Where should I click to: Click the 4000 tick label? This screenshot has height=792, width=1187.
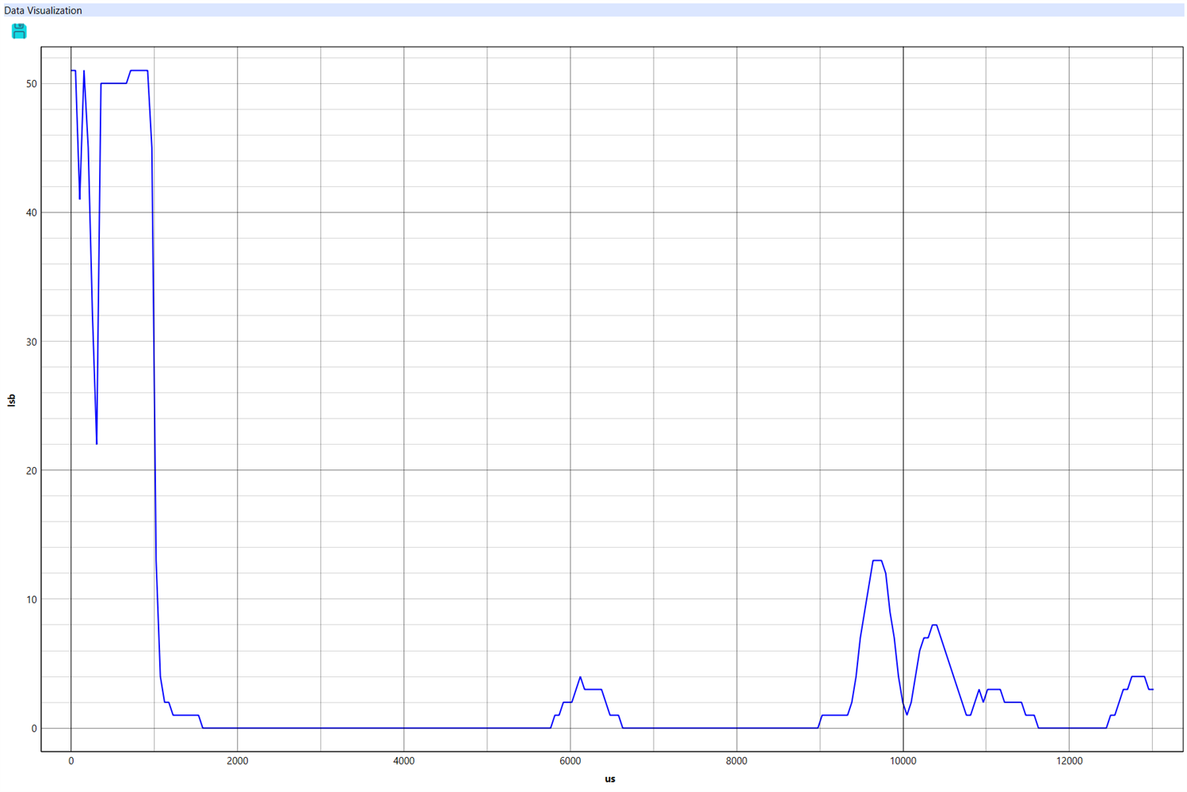(404, 761)
